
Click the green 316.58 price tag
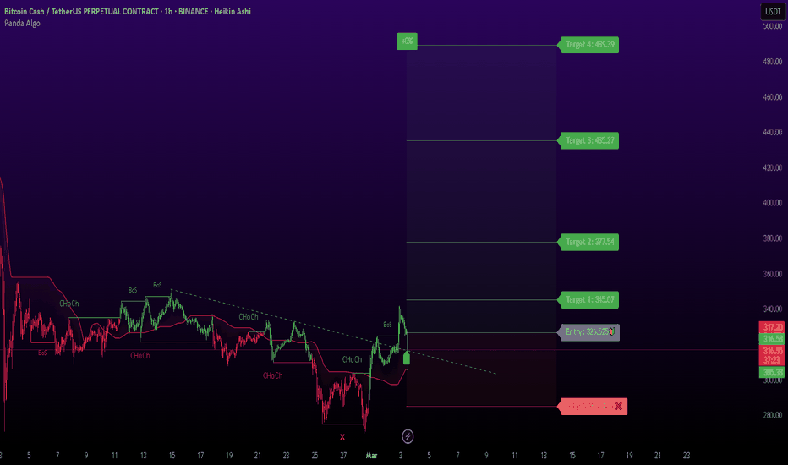[772, 339]
